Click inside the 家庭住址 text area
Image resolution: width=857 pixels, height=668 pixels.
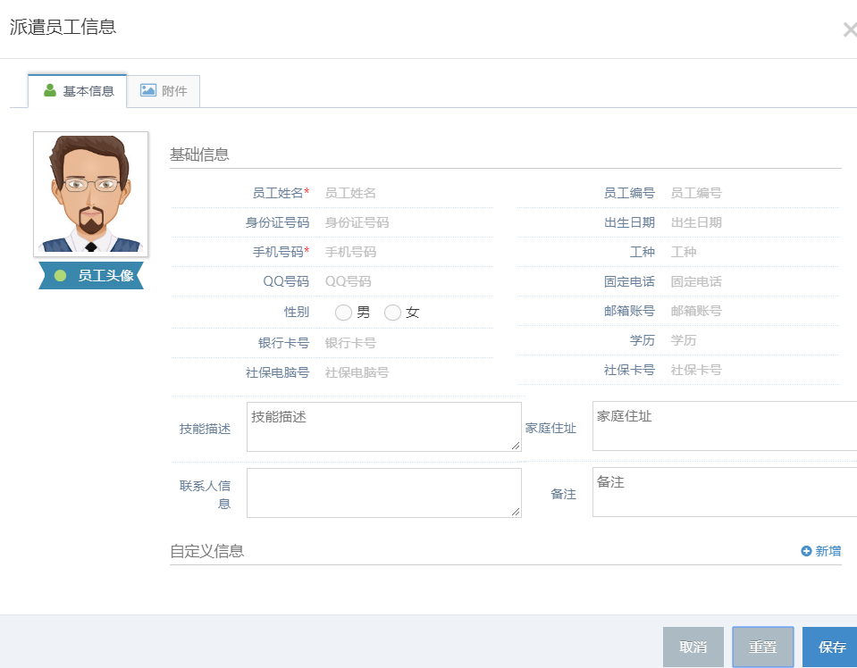point(724,427)
